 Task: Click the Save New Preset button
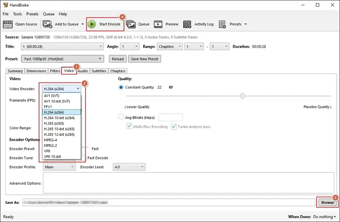click(x=144, y=59)
